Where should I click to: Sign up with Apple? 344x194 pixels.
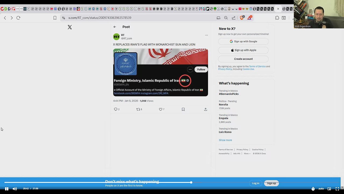(243, 50)
